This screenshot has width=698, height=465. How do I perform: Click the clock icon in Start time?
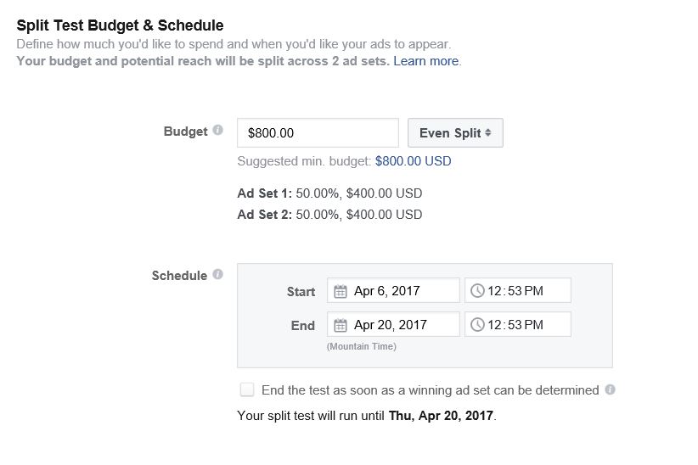point(477,290)
